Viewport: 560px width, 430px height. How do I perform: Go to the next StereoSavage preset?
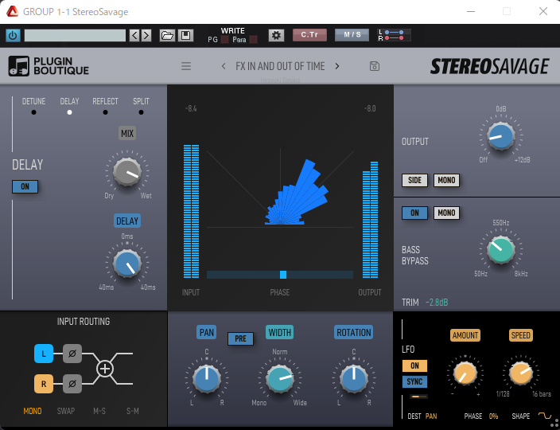(x=337, y=66)
